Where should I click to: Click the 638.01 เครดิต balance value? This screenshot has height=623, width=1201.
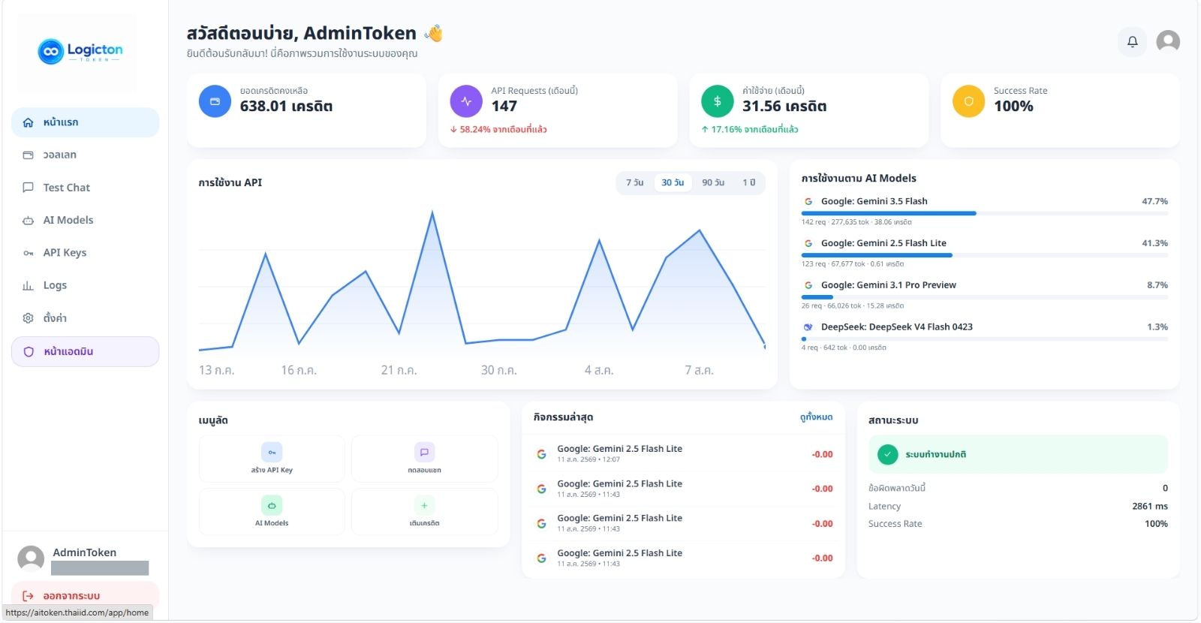tap(286, 107)
